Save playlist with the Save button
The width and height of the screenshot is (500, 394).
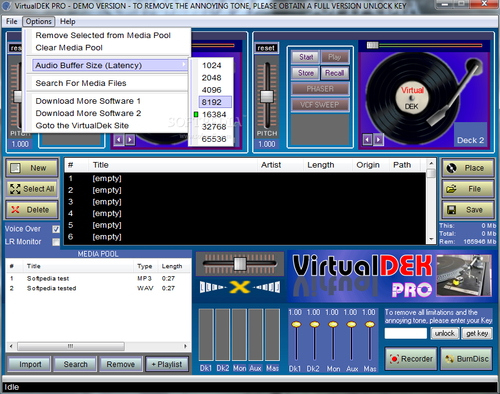click(468, 210)
